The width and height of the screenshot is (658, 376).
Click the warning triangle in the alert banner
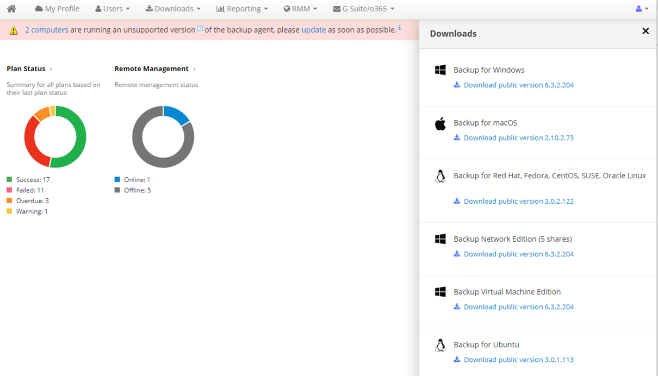coord(13,29)
